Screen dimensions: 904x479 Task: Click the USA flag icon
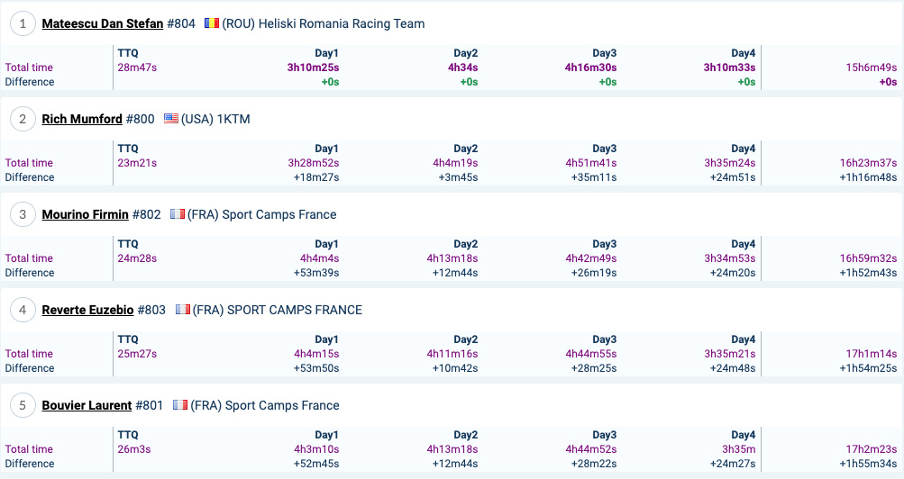171,119
